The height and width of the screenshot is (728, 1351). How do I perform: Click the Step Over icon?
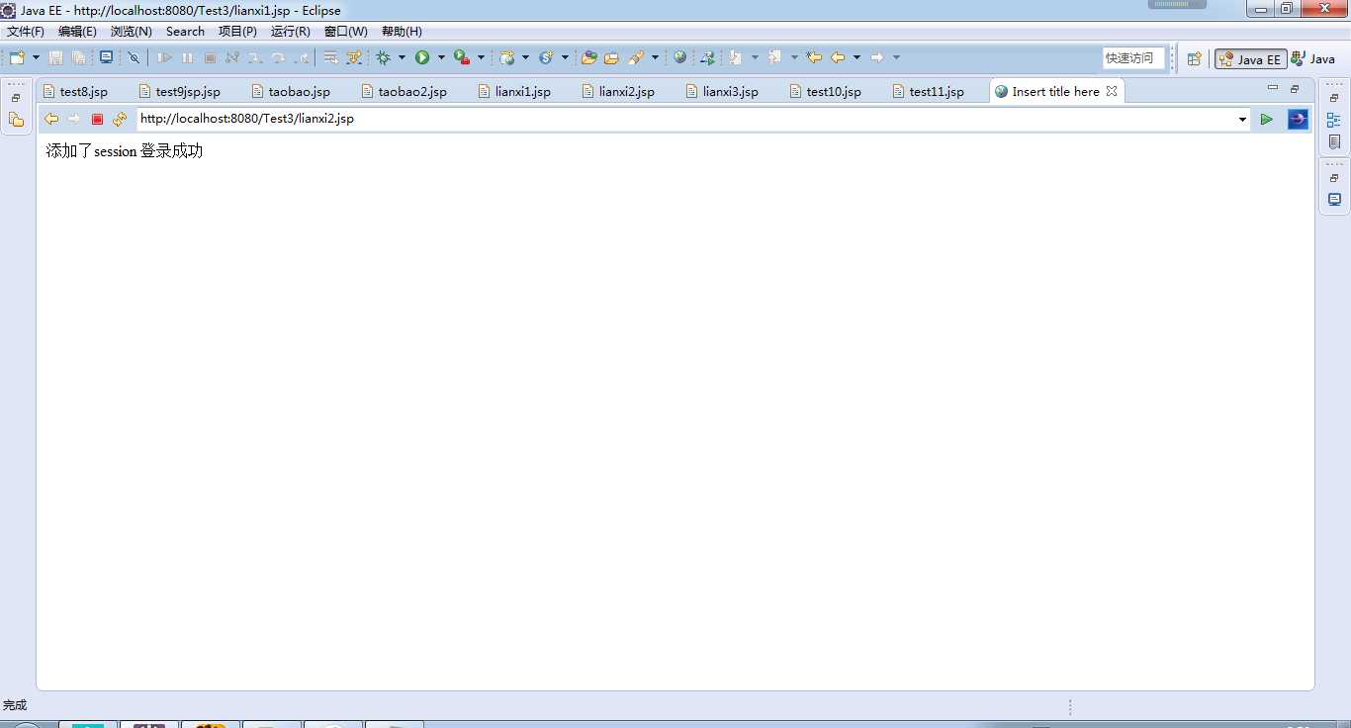point(278,58)
